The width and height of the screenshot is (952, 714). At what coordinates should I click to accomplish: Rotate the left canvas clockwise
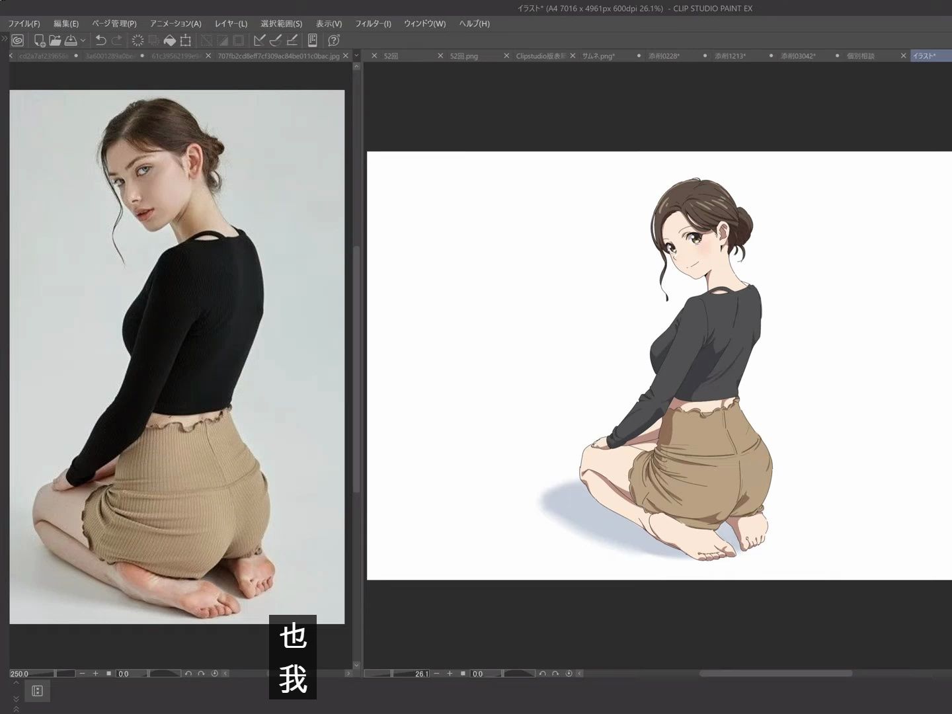(x=202, y=674)
